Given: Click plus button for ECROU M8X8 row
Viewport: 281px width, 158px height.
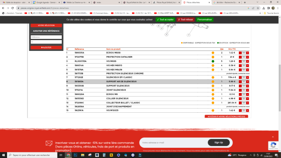Looking at the screenshot, I should [248, 53].
